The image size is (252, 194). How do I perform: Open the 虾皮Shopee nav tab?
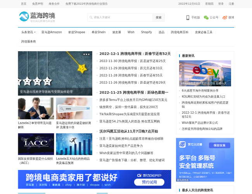77,32
